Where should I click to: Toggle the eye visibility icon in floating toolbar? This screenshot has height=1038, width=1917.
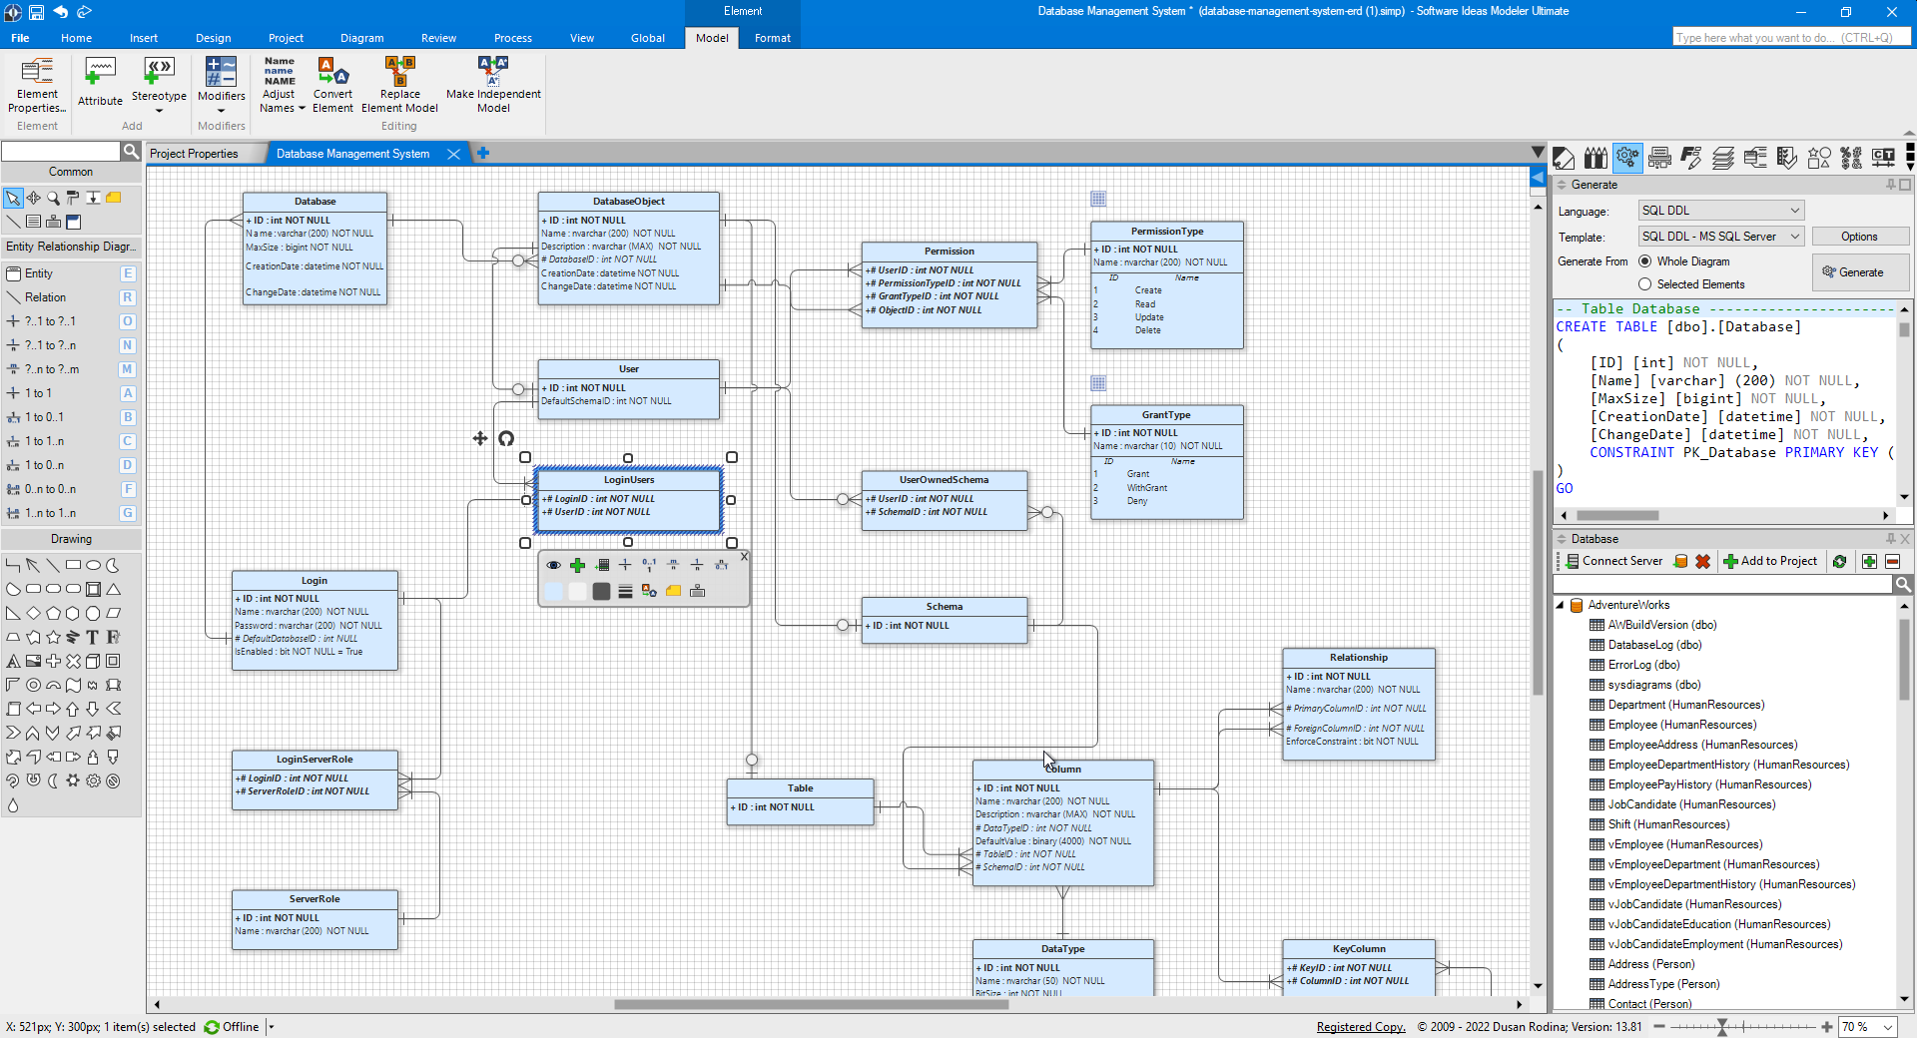tap(553, 566)
